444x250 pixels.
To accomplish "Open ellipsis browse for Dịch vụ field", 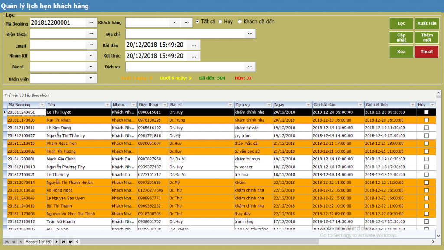I will click(x=250, y=67).
